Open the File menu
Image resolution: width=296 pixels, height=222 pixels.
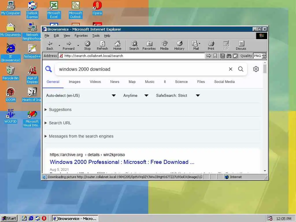47,36
